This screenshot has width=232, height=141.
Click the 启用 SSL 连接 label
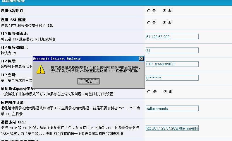point(14,20)
